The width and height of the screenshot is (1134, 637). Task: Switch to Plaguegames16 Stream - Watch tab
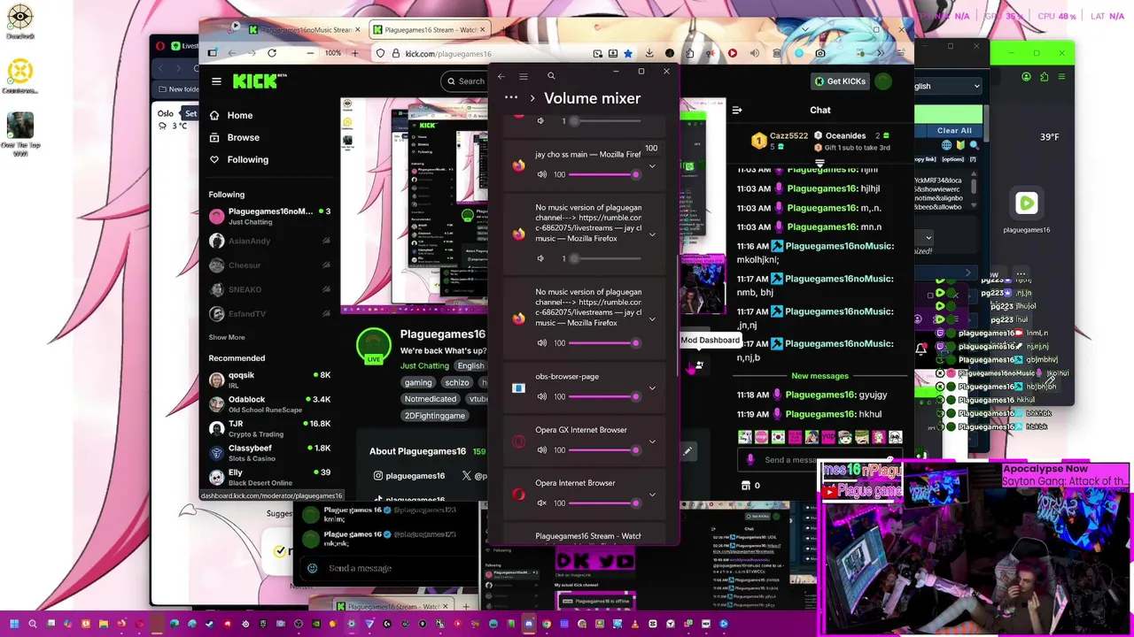tap(430, 29)
